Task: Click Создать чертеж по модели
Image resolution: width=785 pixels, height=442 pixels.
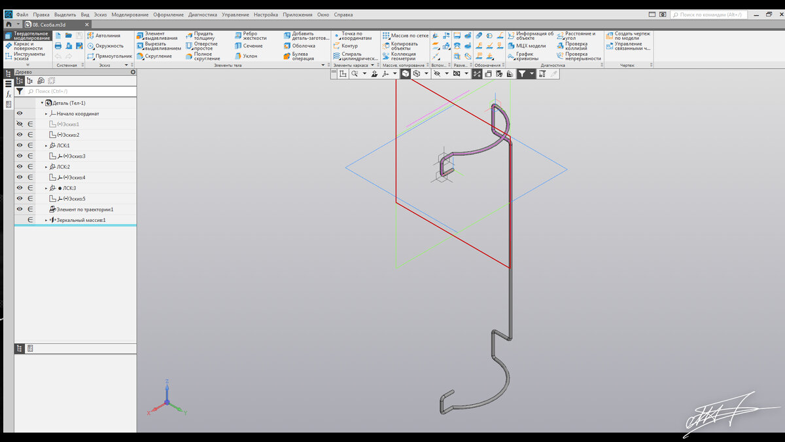Action: (627, 35)
